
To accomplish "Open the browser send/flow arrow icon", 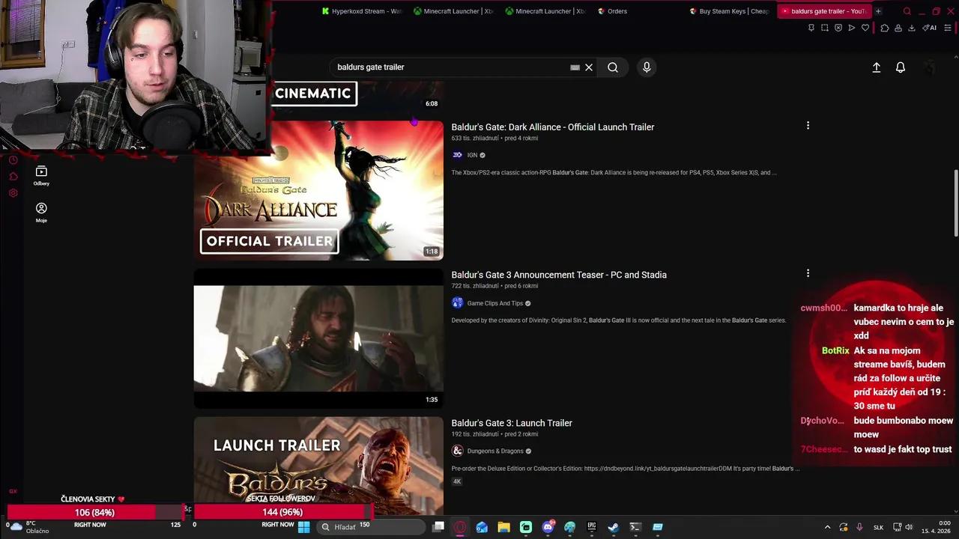I will click(851, 28).
